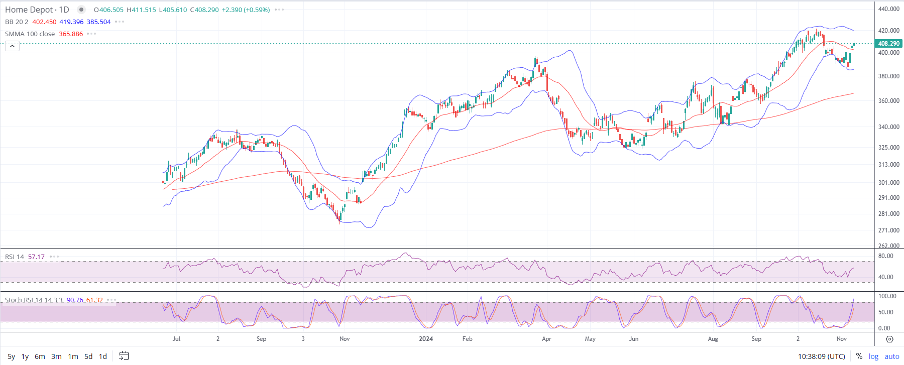Click the Jul label on time axis
The height and width of the screenshot is (365, 904).
pyautogui.click(x=176, y=339)
